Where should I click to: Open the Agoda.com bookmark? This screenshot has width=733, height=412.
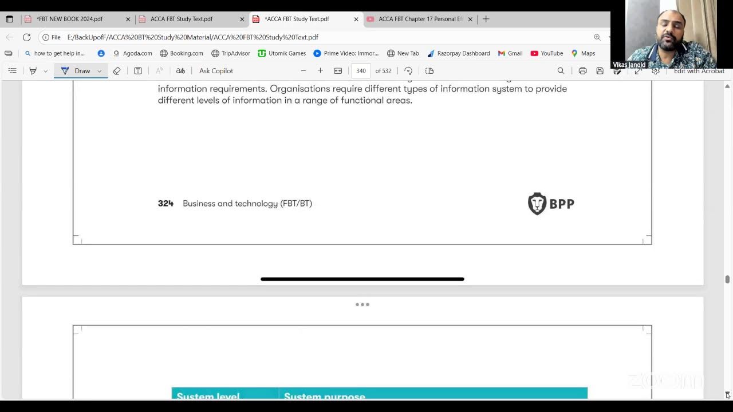click(x=132, y=53)
